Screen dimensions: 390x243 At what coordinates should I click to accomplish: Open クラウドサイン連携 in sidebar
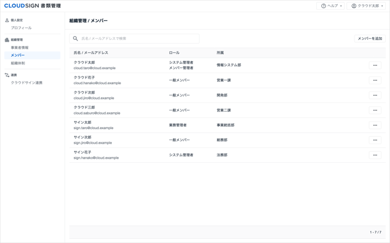pos(27,83)
